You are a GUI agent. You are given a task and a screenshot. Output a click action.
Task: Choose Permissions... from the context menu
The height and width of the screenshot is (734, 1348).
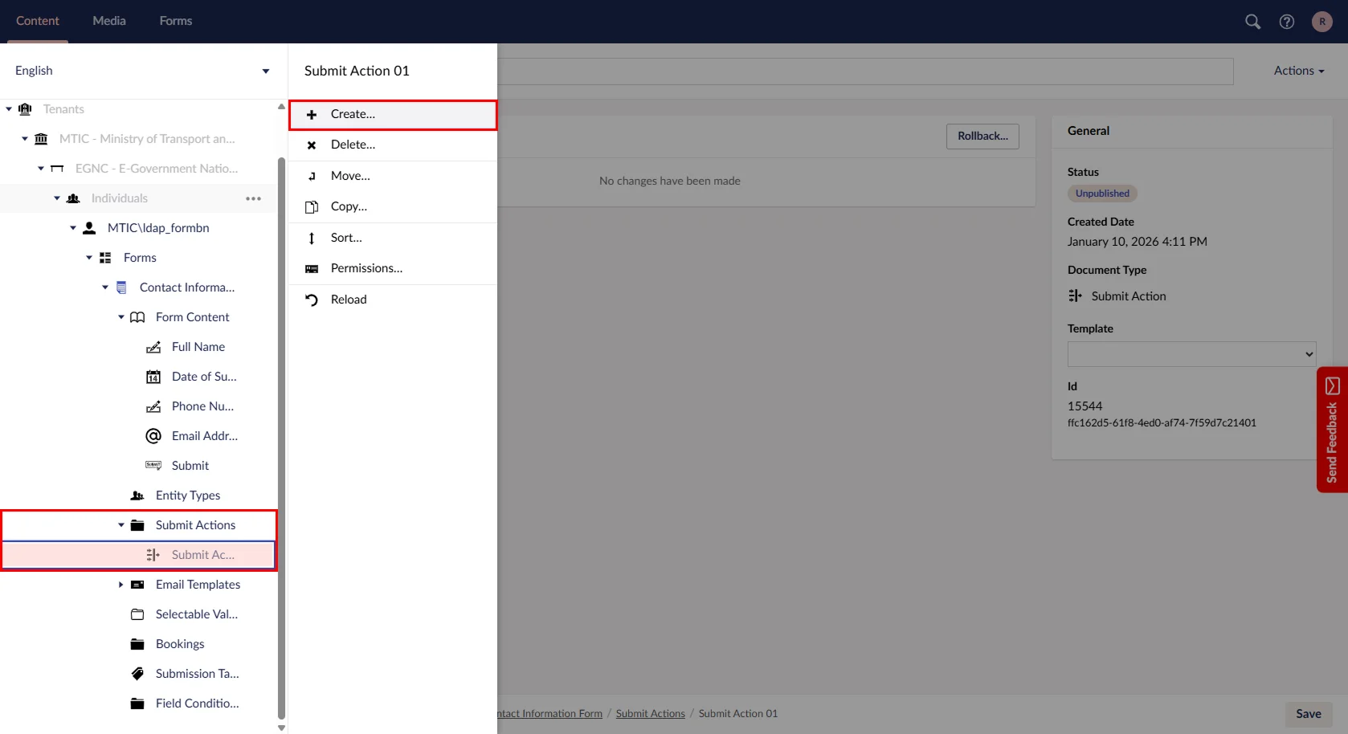click(x=366, y=268)
